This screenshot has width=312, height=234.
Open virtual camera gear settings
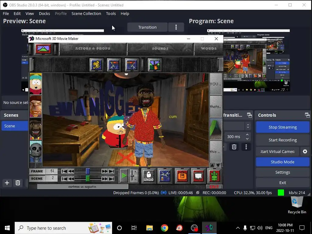tap(305, 152)
